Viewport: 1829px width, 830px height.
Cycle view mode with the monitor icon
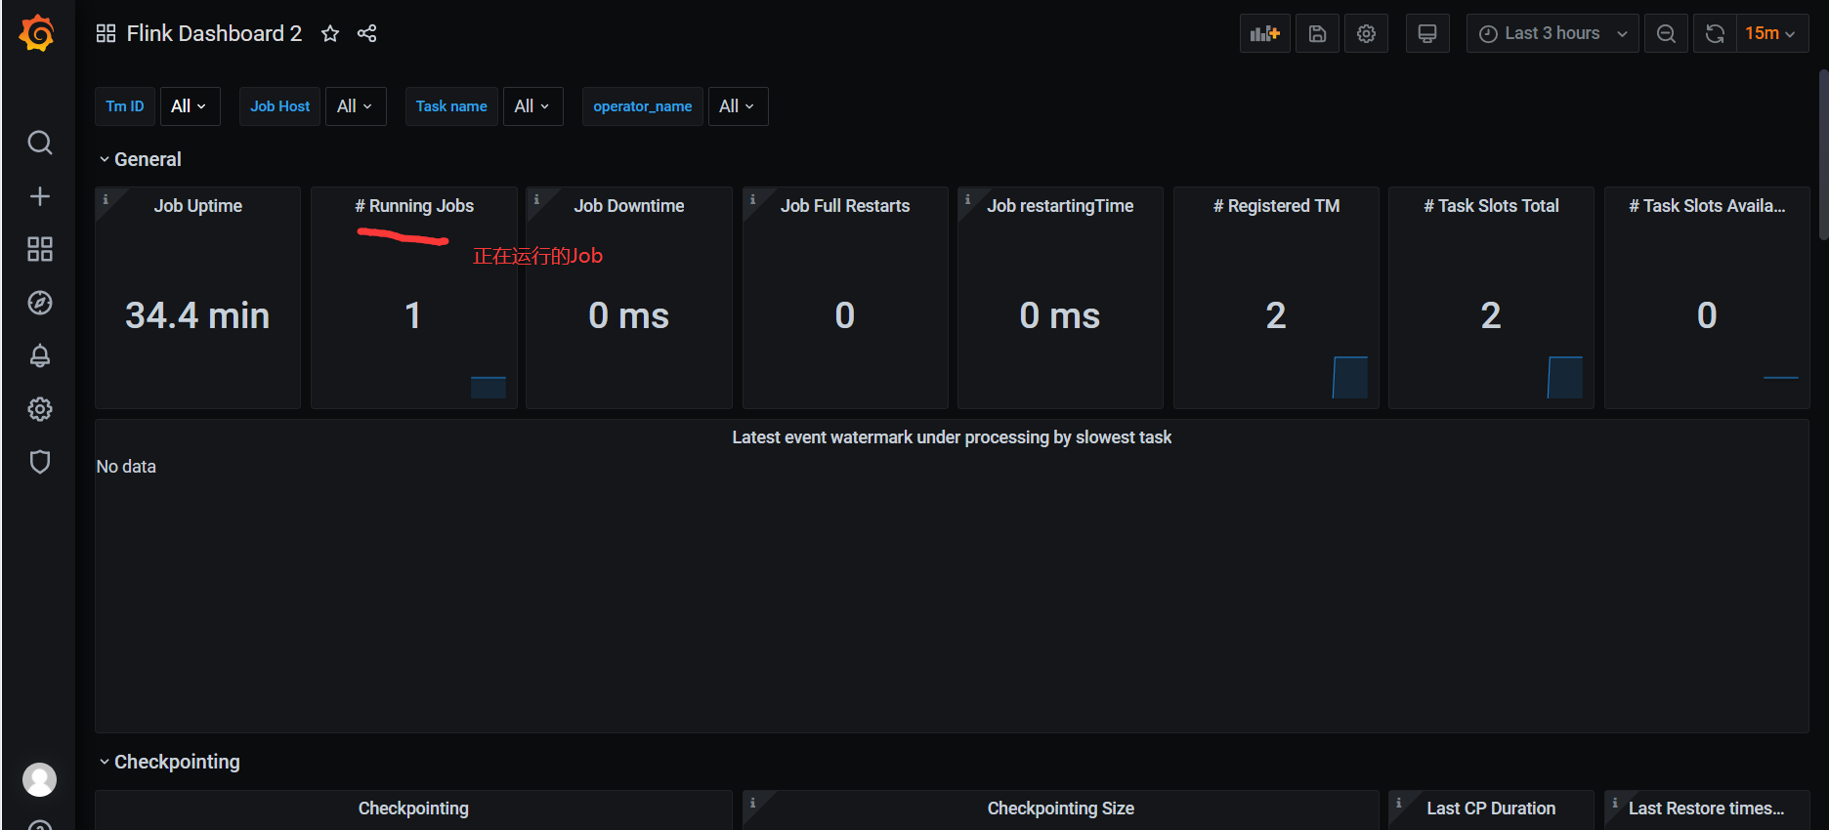click(x=1427, y=33)
